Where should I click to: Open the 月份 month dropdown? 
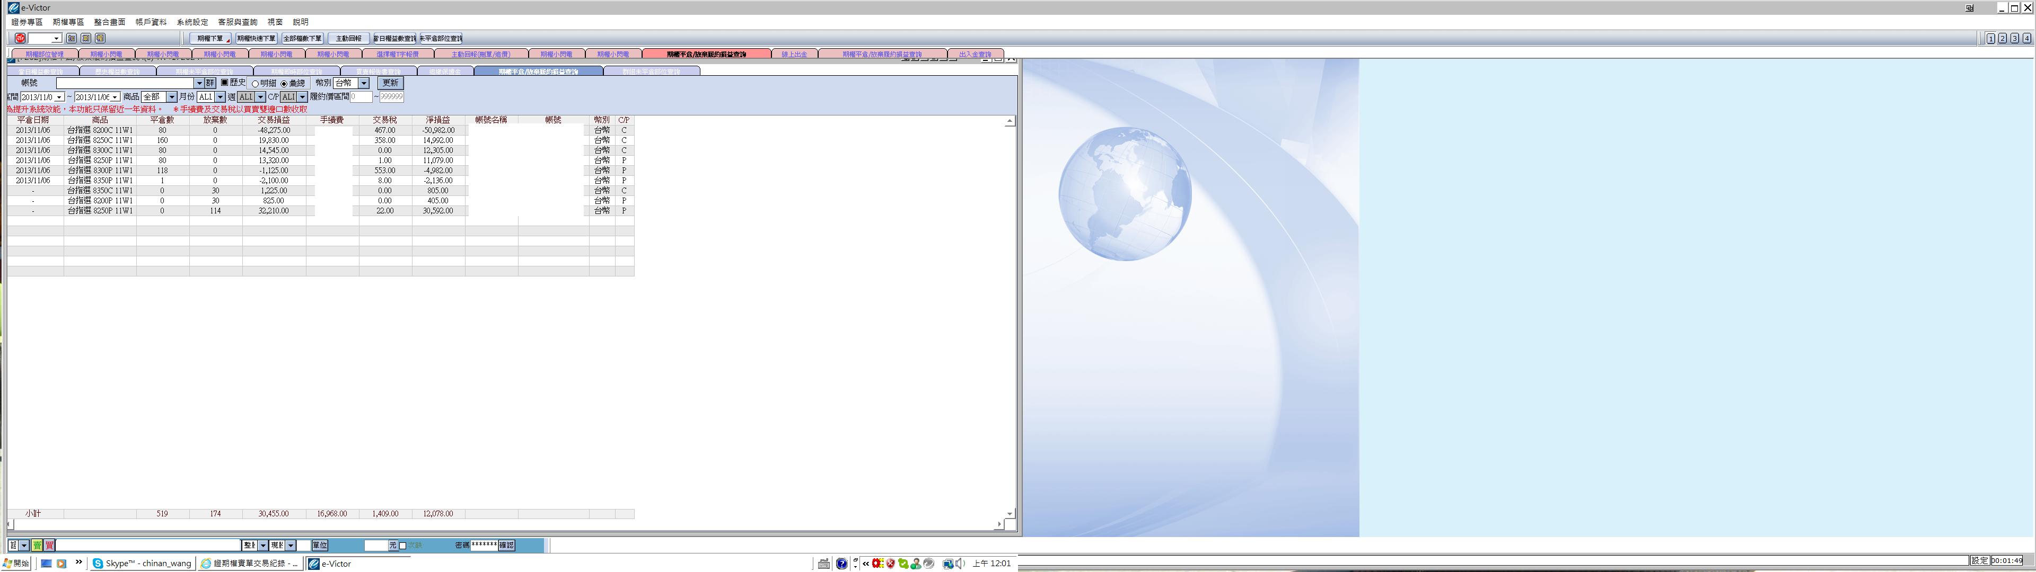click(221, 97)
